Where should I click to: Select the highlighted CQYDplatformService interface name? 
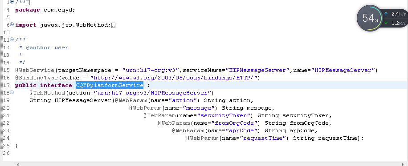point(110,85)
